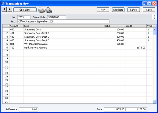Click the Difference field
This screenshot has height=113, width=158.
pyautogui.click(x=28, y=109)
